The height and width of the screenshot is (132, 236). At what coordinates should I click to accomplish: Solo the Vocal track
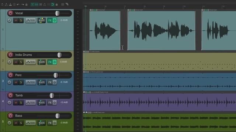click(21, 21)
